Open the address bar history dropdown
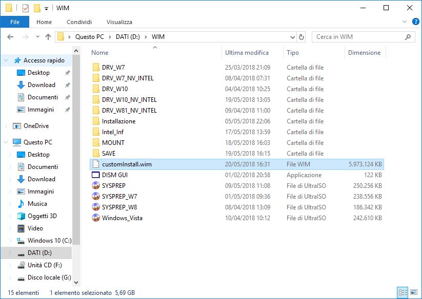This screenshot has width=422, height=299. tap(293, 37)
